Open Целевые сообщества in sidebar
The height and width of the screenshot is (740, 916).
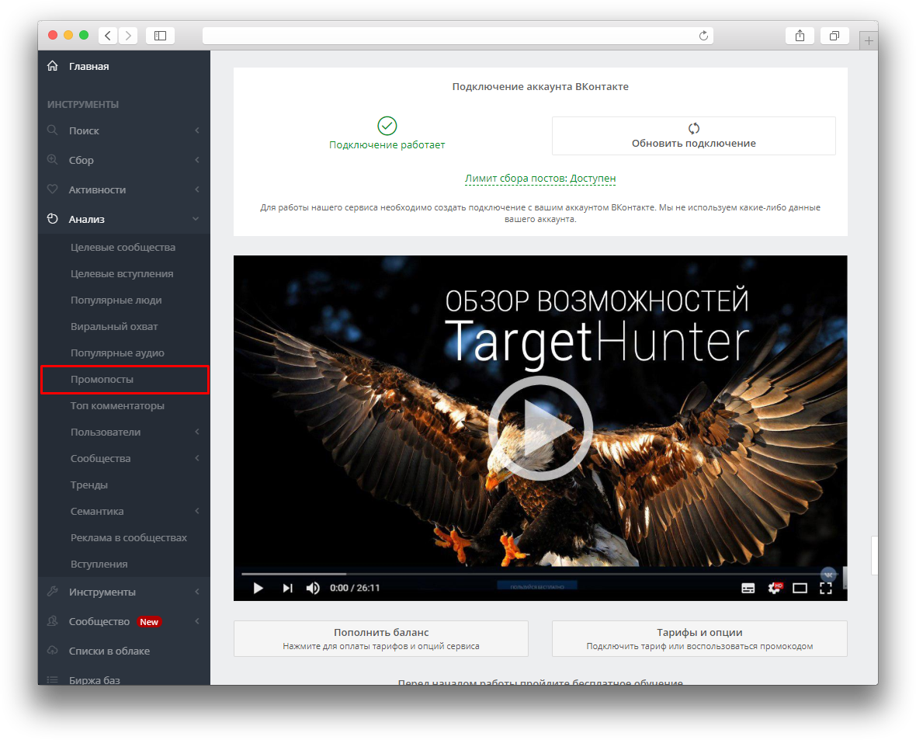tap(123, 247)
